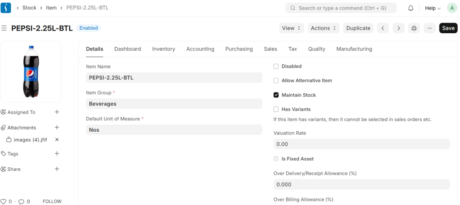Click the Save button
460x205 pixels.
point(448,28)
